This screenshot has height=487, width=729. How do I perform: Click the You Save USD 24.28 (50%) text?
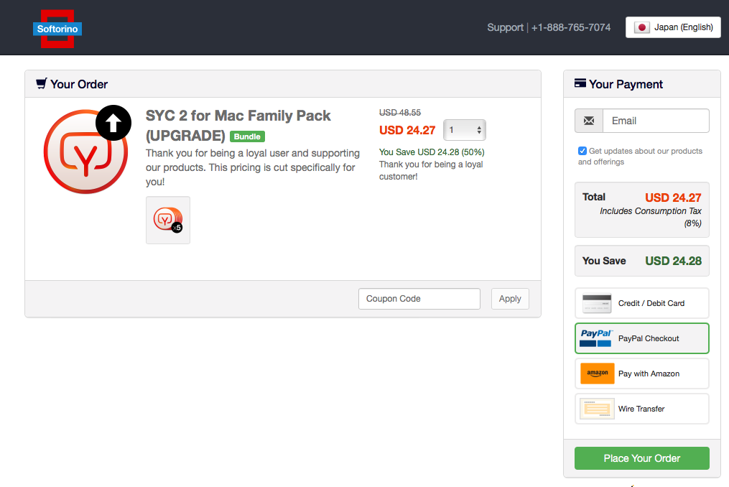click(x=432, y=152)
